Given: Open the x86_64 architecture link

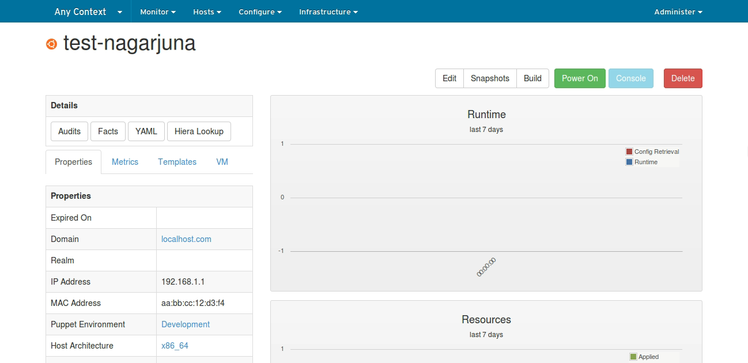Looking at the screenshot, I should pos(175,346).
